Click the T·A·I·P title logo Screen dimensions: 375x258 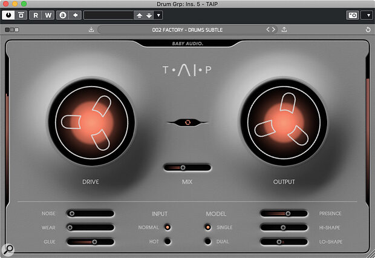point(187,70)
